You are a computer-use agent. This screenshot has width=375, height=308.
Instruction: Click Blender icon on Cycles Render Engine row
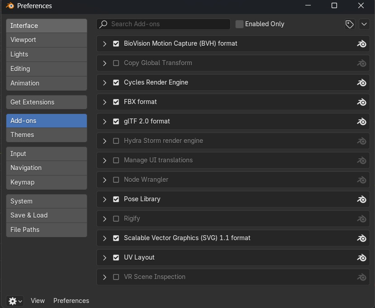click(x=361, y=82)
